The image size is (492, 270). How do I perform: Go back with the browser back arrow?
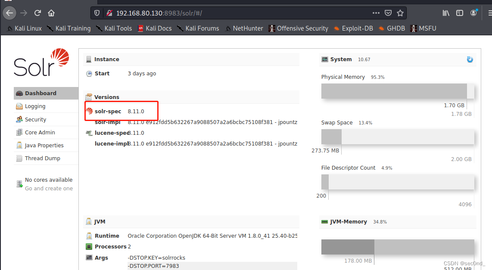pos(9,13)
